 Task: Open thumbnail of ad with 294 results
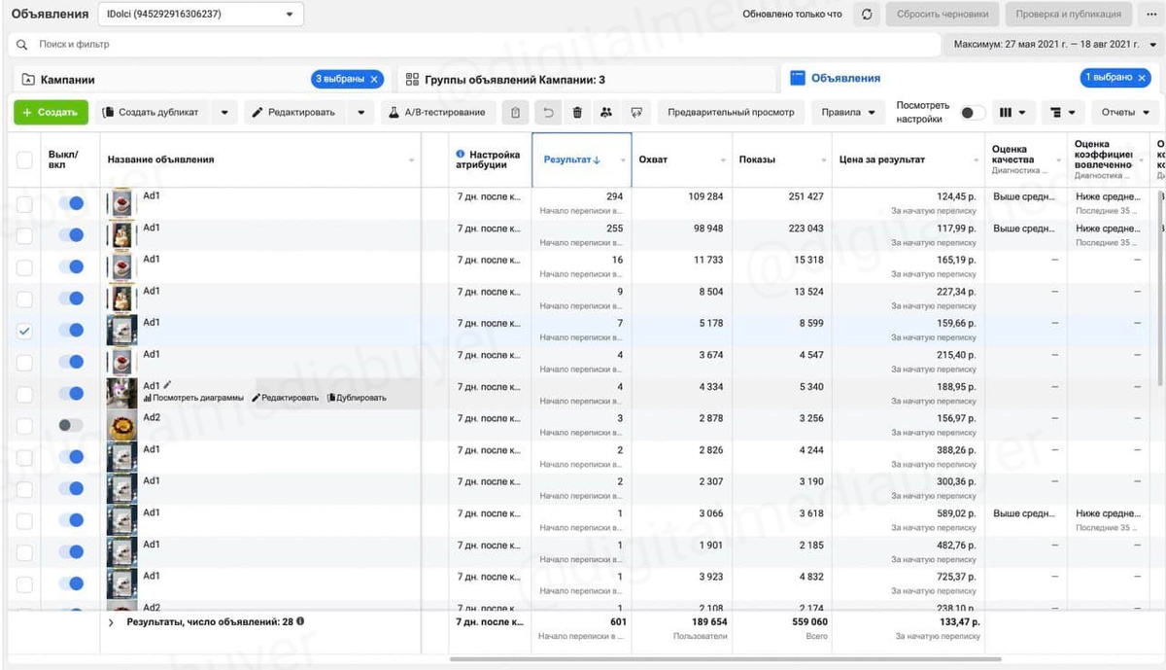(121, 203)
